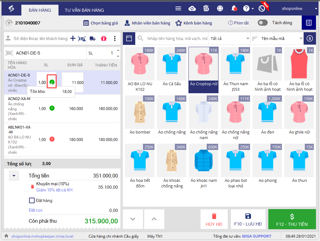This screenshot has width=320, height=241.
Task: Page up the product list with chevron button
Action: tap(154, 219)
